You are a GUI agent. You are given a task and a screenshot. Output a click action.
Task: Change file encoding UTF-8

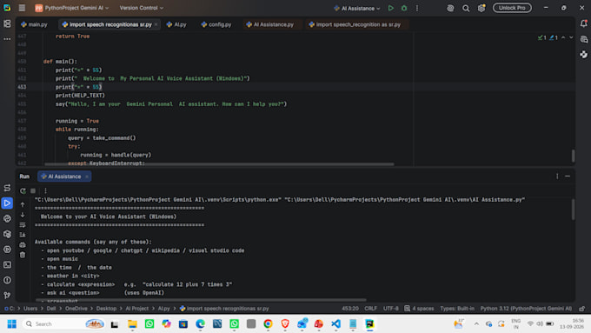pos(391,309)
